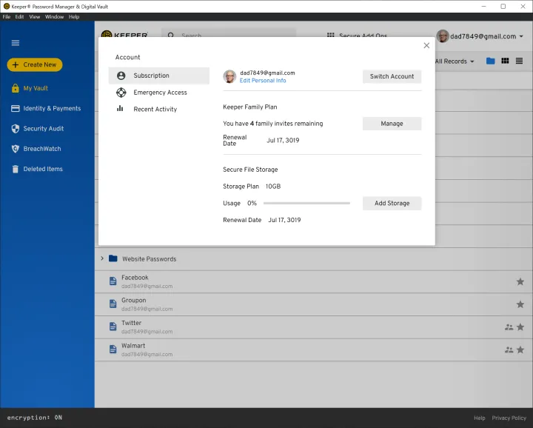Screen dimensions: 533x428
Task: Open the hamburger menu in sidebar
Action: click(16, 43)
